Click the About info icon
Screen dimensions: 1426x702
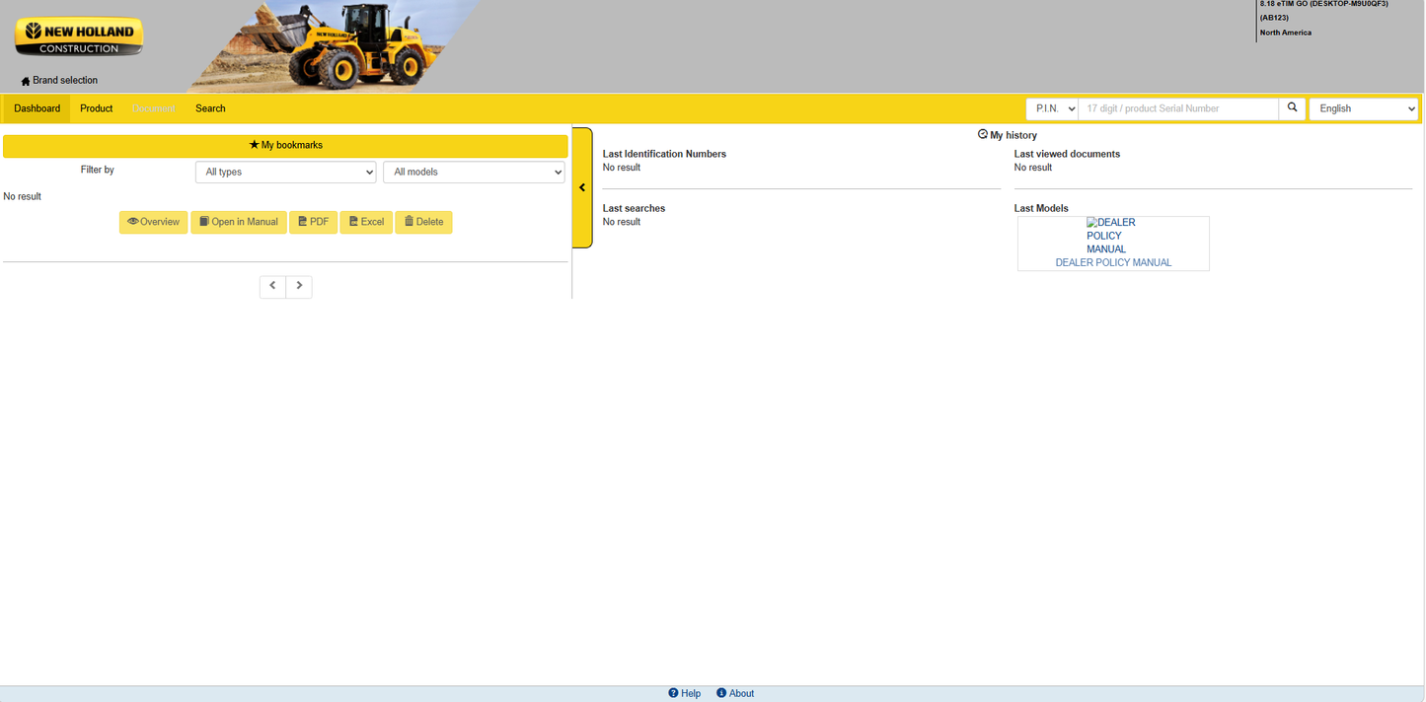721,693
